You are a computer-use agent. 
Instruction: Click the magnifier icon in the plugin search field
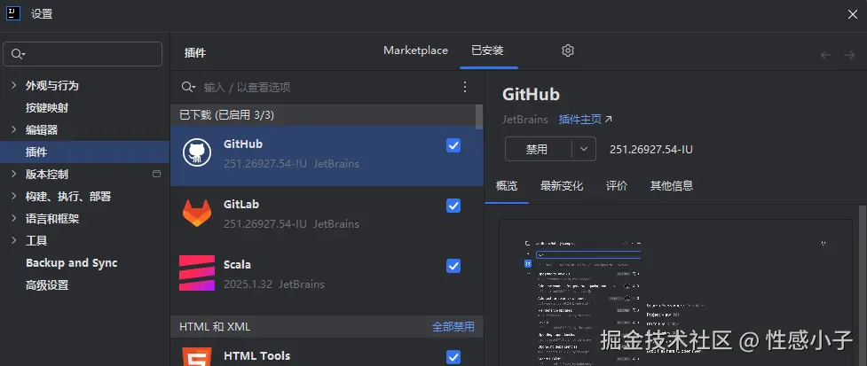point(188,87)
